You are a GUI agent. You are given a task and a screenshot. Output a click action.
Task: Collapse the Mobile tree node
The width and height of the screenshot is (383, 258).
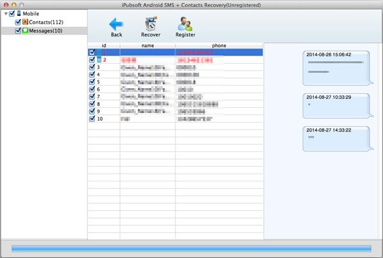(x=5, y=13)
